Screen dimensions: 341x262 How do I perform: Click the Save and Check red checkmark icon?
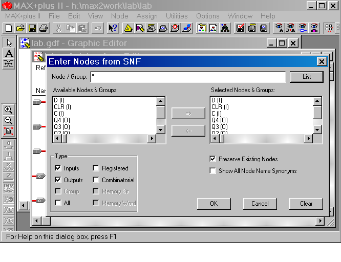click(240, 28)
